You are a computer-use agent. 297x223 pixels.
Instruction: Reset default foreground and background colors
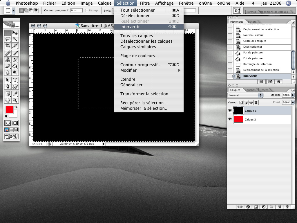coord(7,116)
